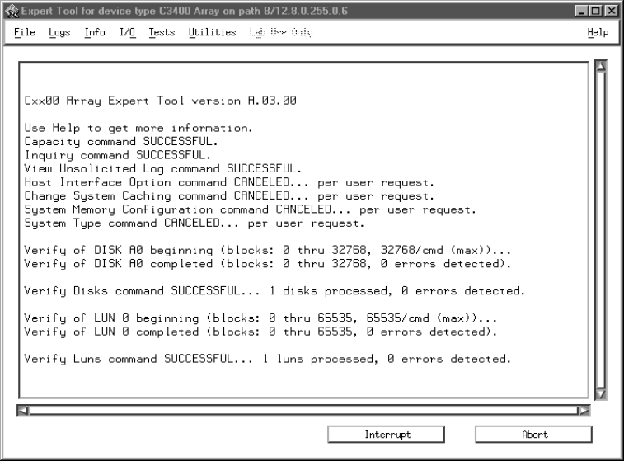624x461 pixels.
Task: Click the horizontal scrollbar left arrow
Action: pyautogui.click(x=23, y=411)
